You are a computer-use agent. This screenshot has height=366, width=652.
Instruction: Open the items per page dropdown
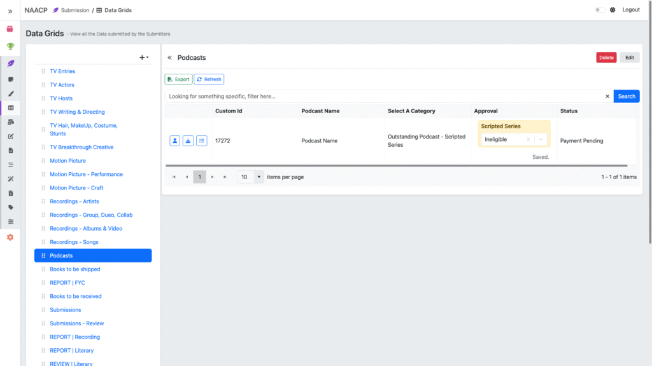[x=259, y=177]
